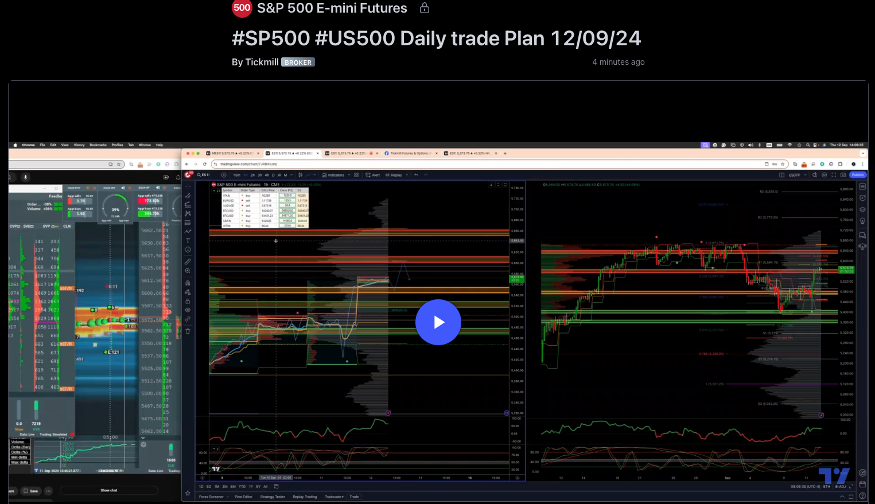875x504 pixels.
Task: Toggle fullscreen mode icon
Action: 834,175
